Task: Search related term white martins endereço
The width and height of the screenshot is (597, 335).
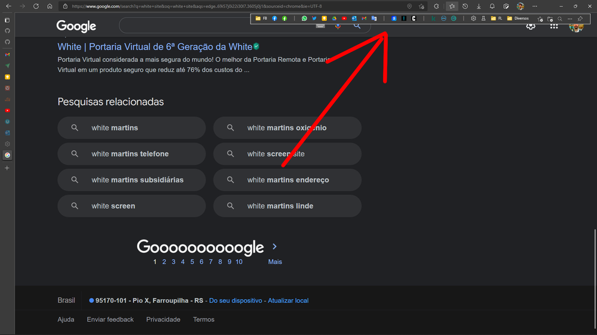Action: click(x=287, y=179)
